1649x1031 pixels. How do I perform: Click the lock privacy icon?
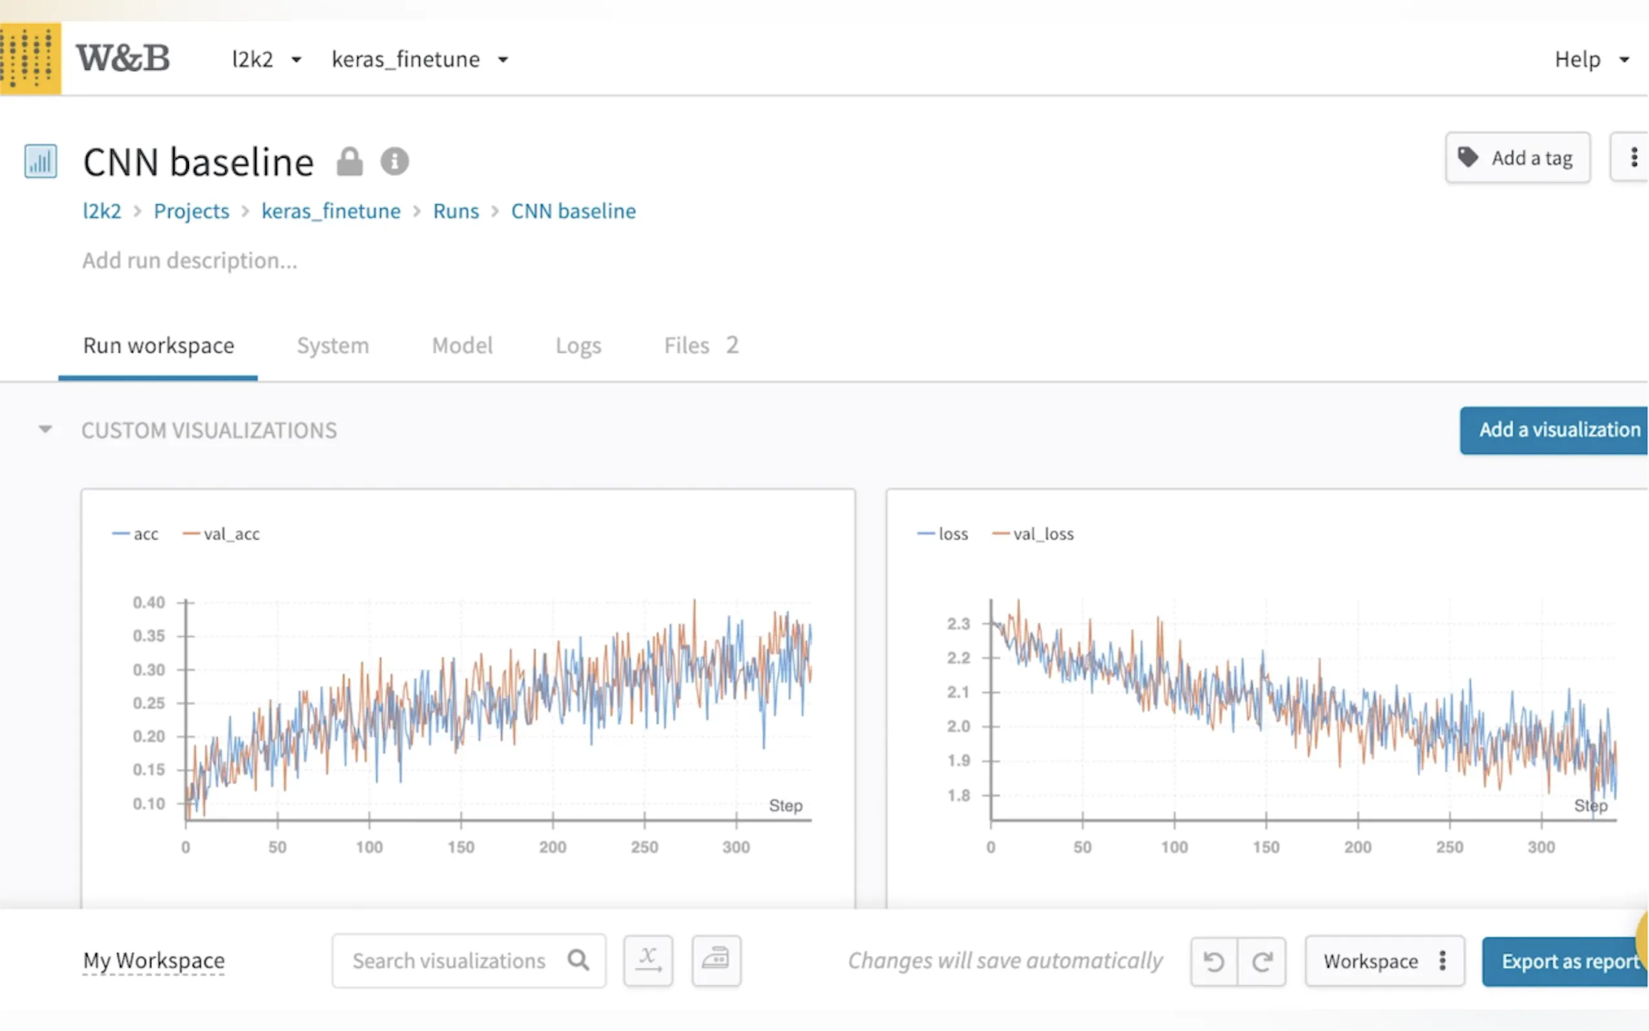(350, 162)
